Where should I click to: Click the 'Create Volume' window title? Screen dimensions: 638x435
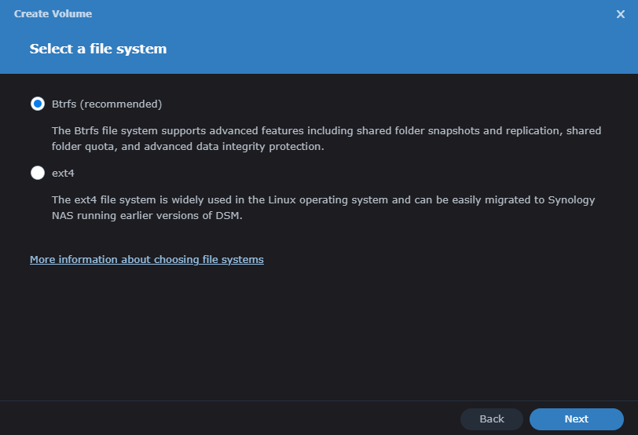click(53, 14)
